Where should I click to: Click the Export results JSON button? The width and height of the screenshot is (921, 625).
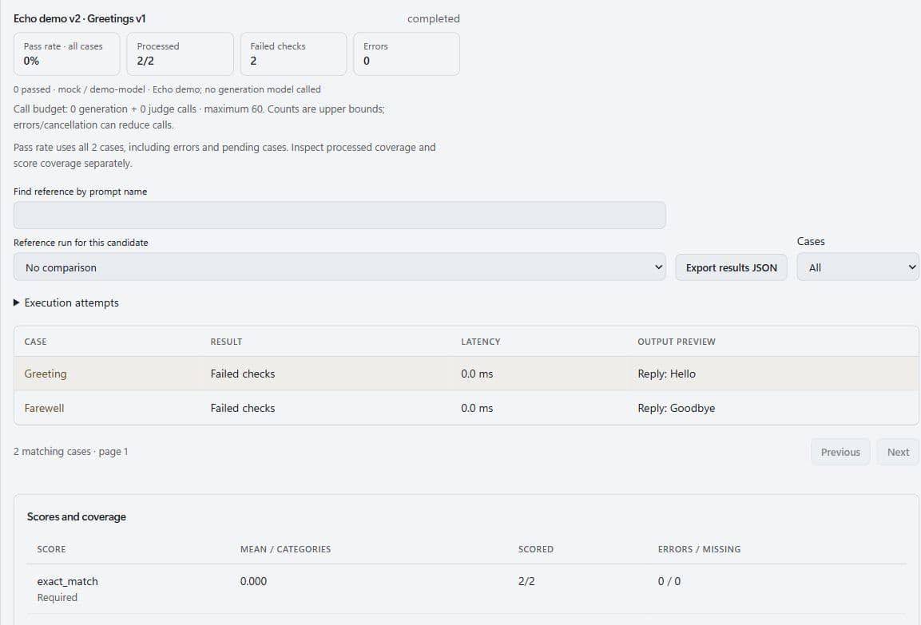pyautogui.click(x=731, y=267)
